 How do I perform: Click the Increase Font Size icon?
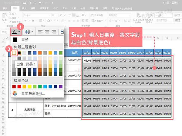pos(60,15)
